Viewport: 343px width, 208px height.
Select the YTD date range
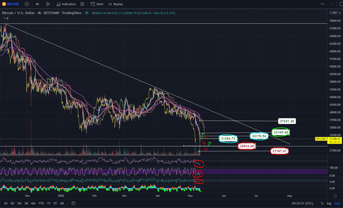(x=41, y=203)
